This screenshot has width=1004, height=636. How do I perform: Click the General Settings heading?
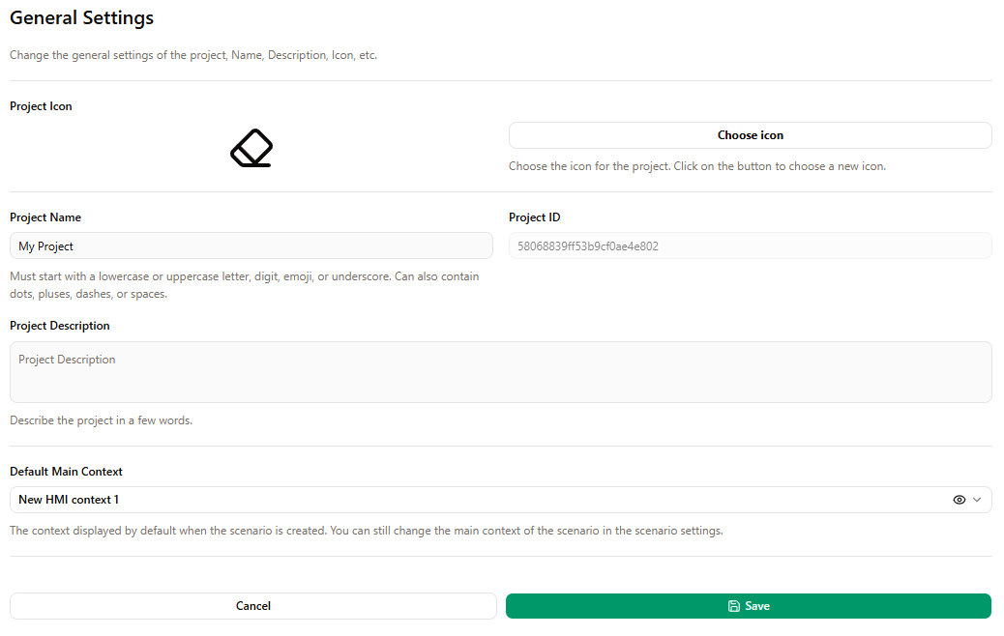(x=81, y=17)
